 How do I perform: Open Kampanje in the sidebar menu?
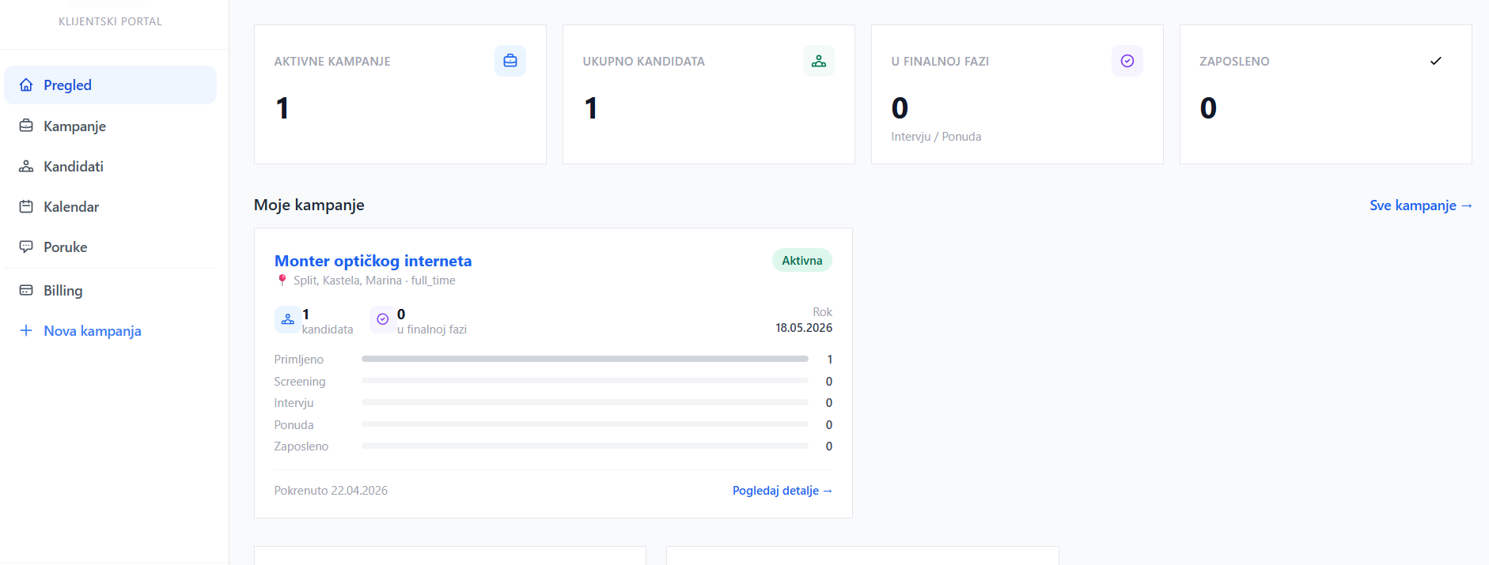pos(74,126)
